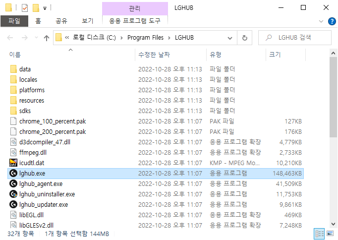Viewport: 338px width, 240px height.
Task: Click the 148,463KB size cell
Action: [x=287, y=174]
